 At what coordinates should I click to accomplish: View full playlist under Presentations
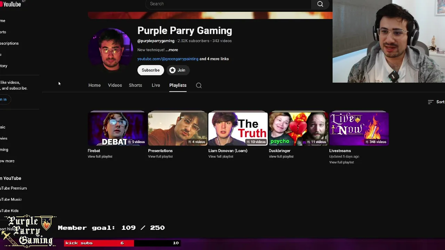(x=160, y=157)
